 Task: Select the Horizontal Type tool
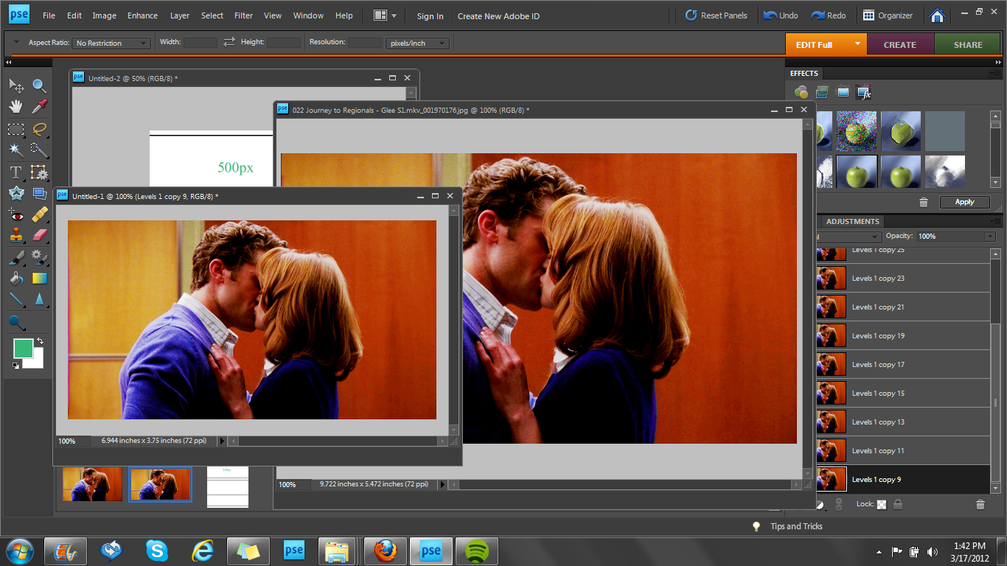pyautogui.click(x=15, y=172)
